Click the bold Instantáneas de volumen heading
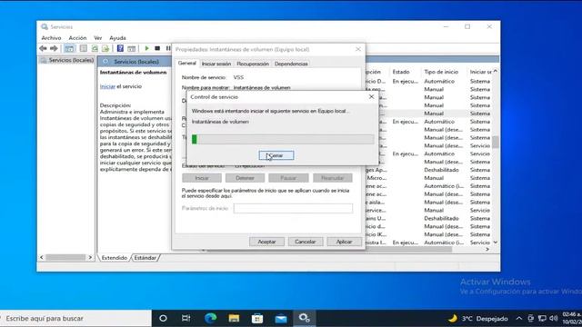This screenshot has width=582, height=327. [134, 73]
